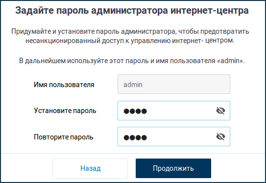Click the quoted «admin» word in the hint

click(x=231, y=61)
